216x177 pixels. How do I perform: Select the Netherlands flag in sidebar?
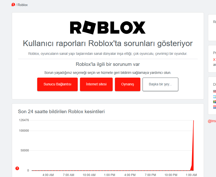pyautogui.click(x=215, y=107)
